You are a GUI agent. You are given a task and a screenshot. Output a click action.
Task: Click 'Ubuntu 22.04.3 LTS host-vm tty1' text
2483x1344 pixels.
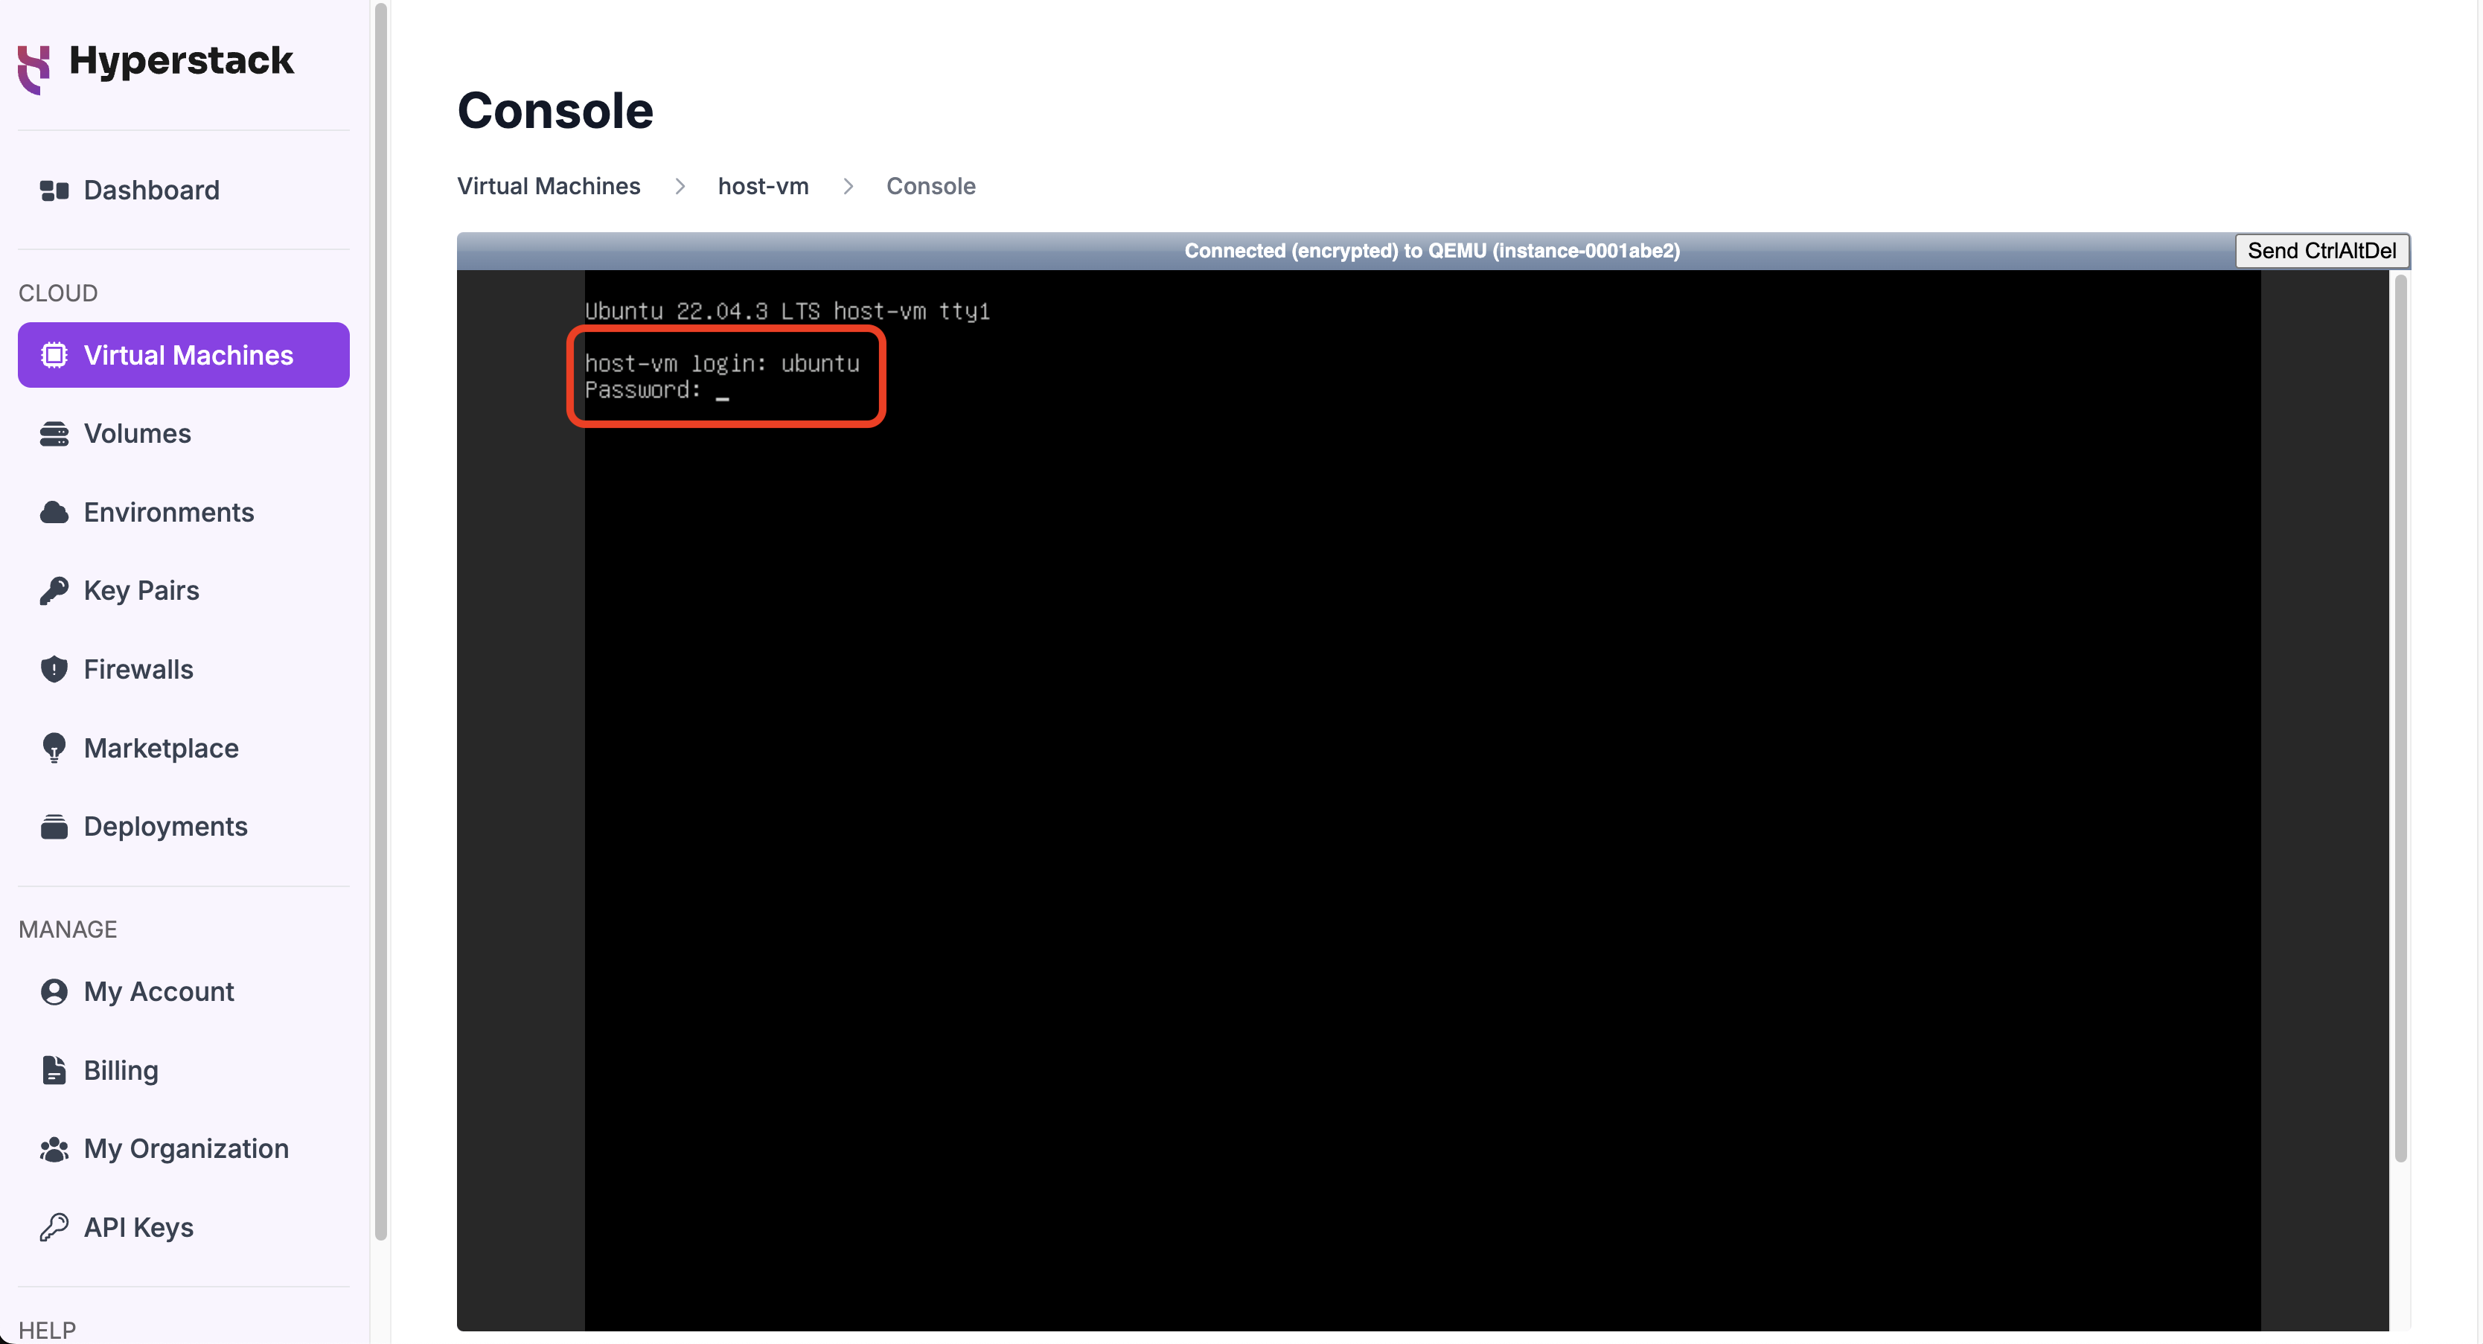coord(787,311)
